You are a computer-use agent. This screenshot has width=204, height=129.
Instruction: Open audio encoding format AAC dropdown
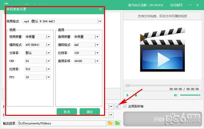tap(87, 45)
